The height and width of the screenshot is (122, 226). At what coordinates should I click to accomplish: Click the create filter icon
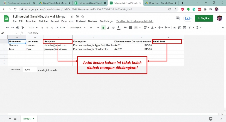190,27
